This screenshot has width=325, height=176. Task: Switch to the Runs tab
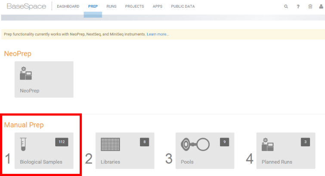coord(111,6)
